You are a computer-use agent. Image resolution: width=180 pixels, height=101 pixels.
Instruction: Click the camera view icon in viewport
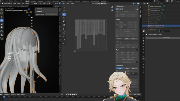tap(32, 23)
